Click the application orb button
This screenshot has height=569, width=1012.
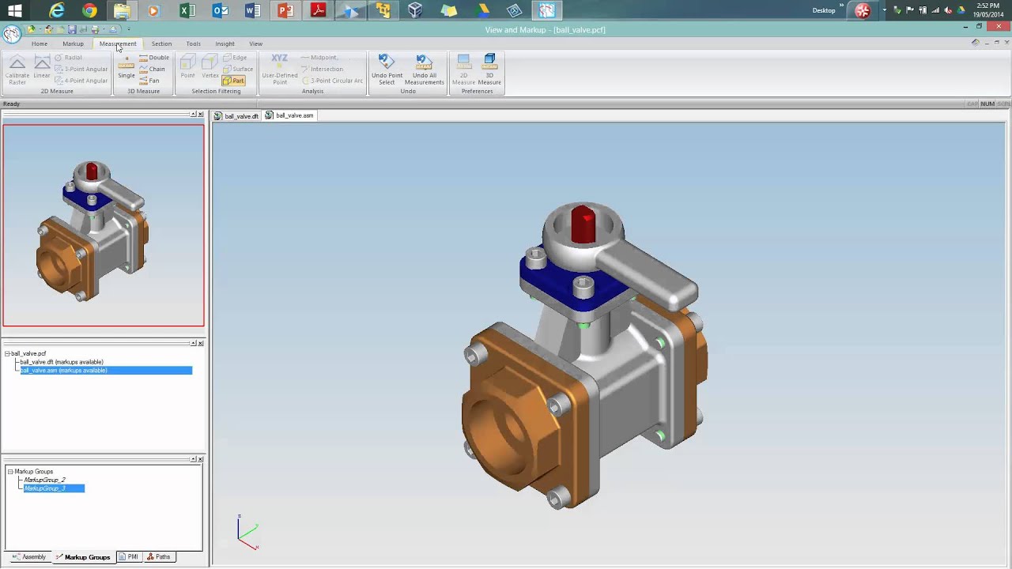click(x=11, y=34)
